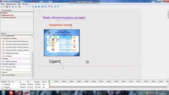
Task: Click the green playhead marker on timeline
Action: [x=49, y=82]
